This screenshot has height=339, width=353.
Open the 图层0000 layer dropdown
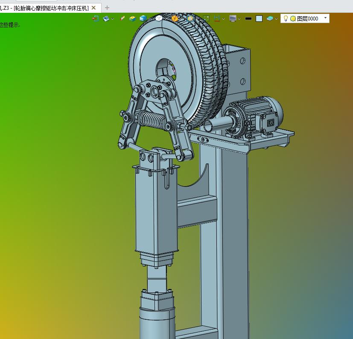coord(325,18)
